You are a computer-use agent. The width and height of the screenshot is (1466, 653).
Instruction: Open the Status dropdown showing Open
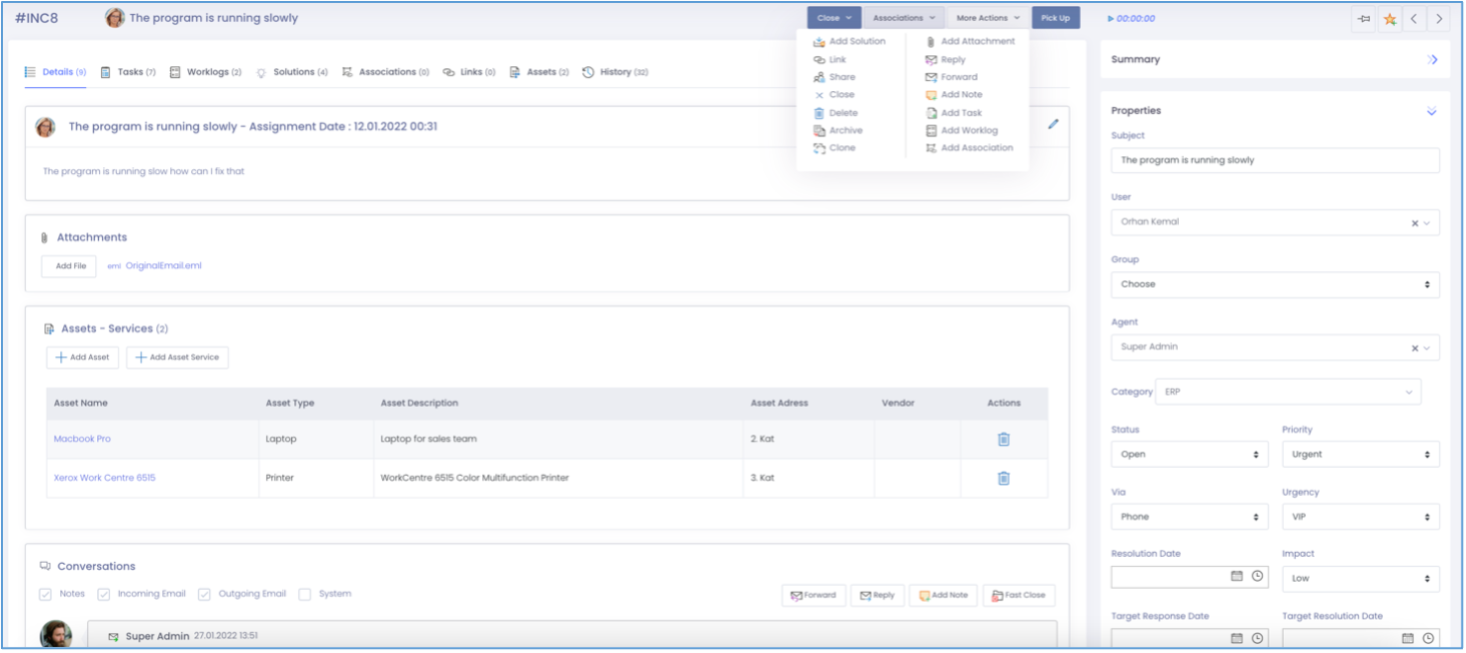click(1189, 454)
